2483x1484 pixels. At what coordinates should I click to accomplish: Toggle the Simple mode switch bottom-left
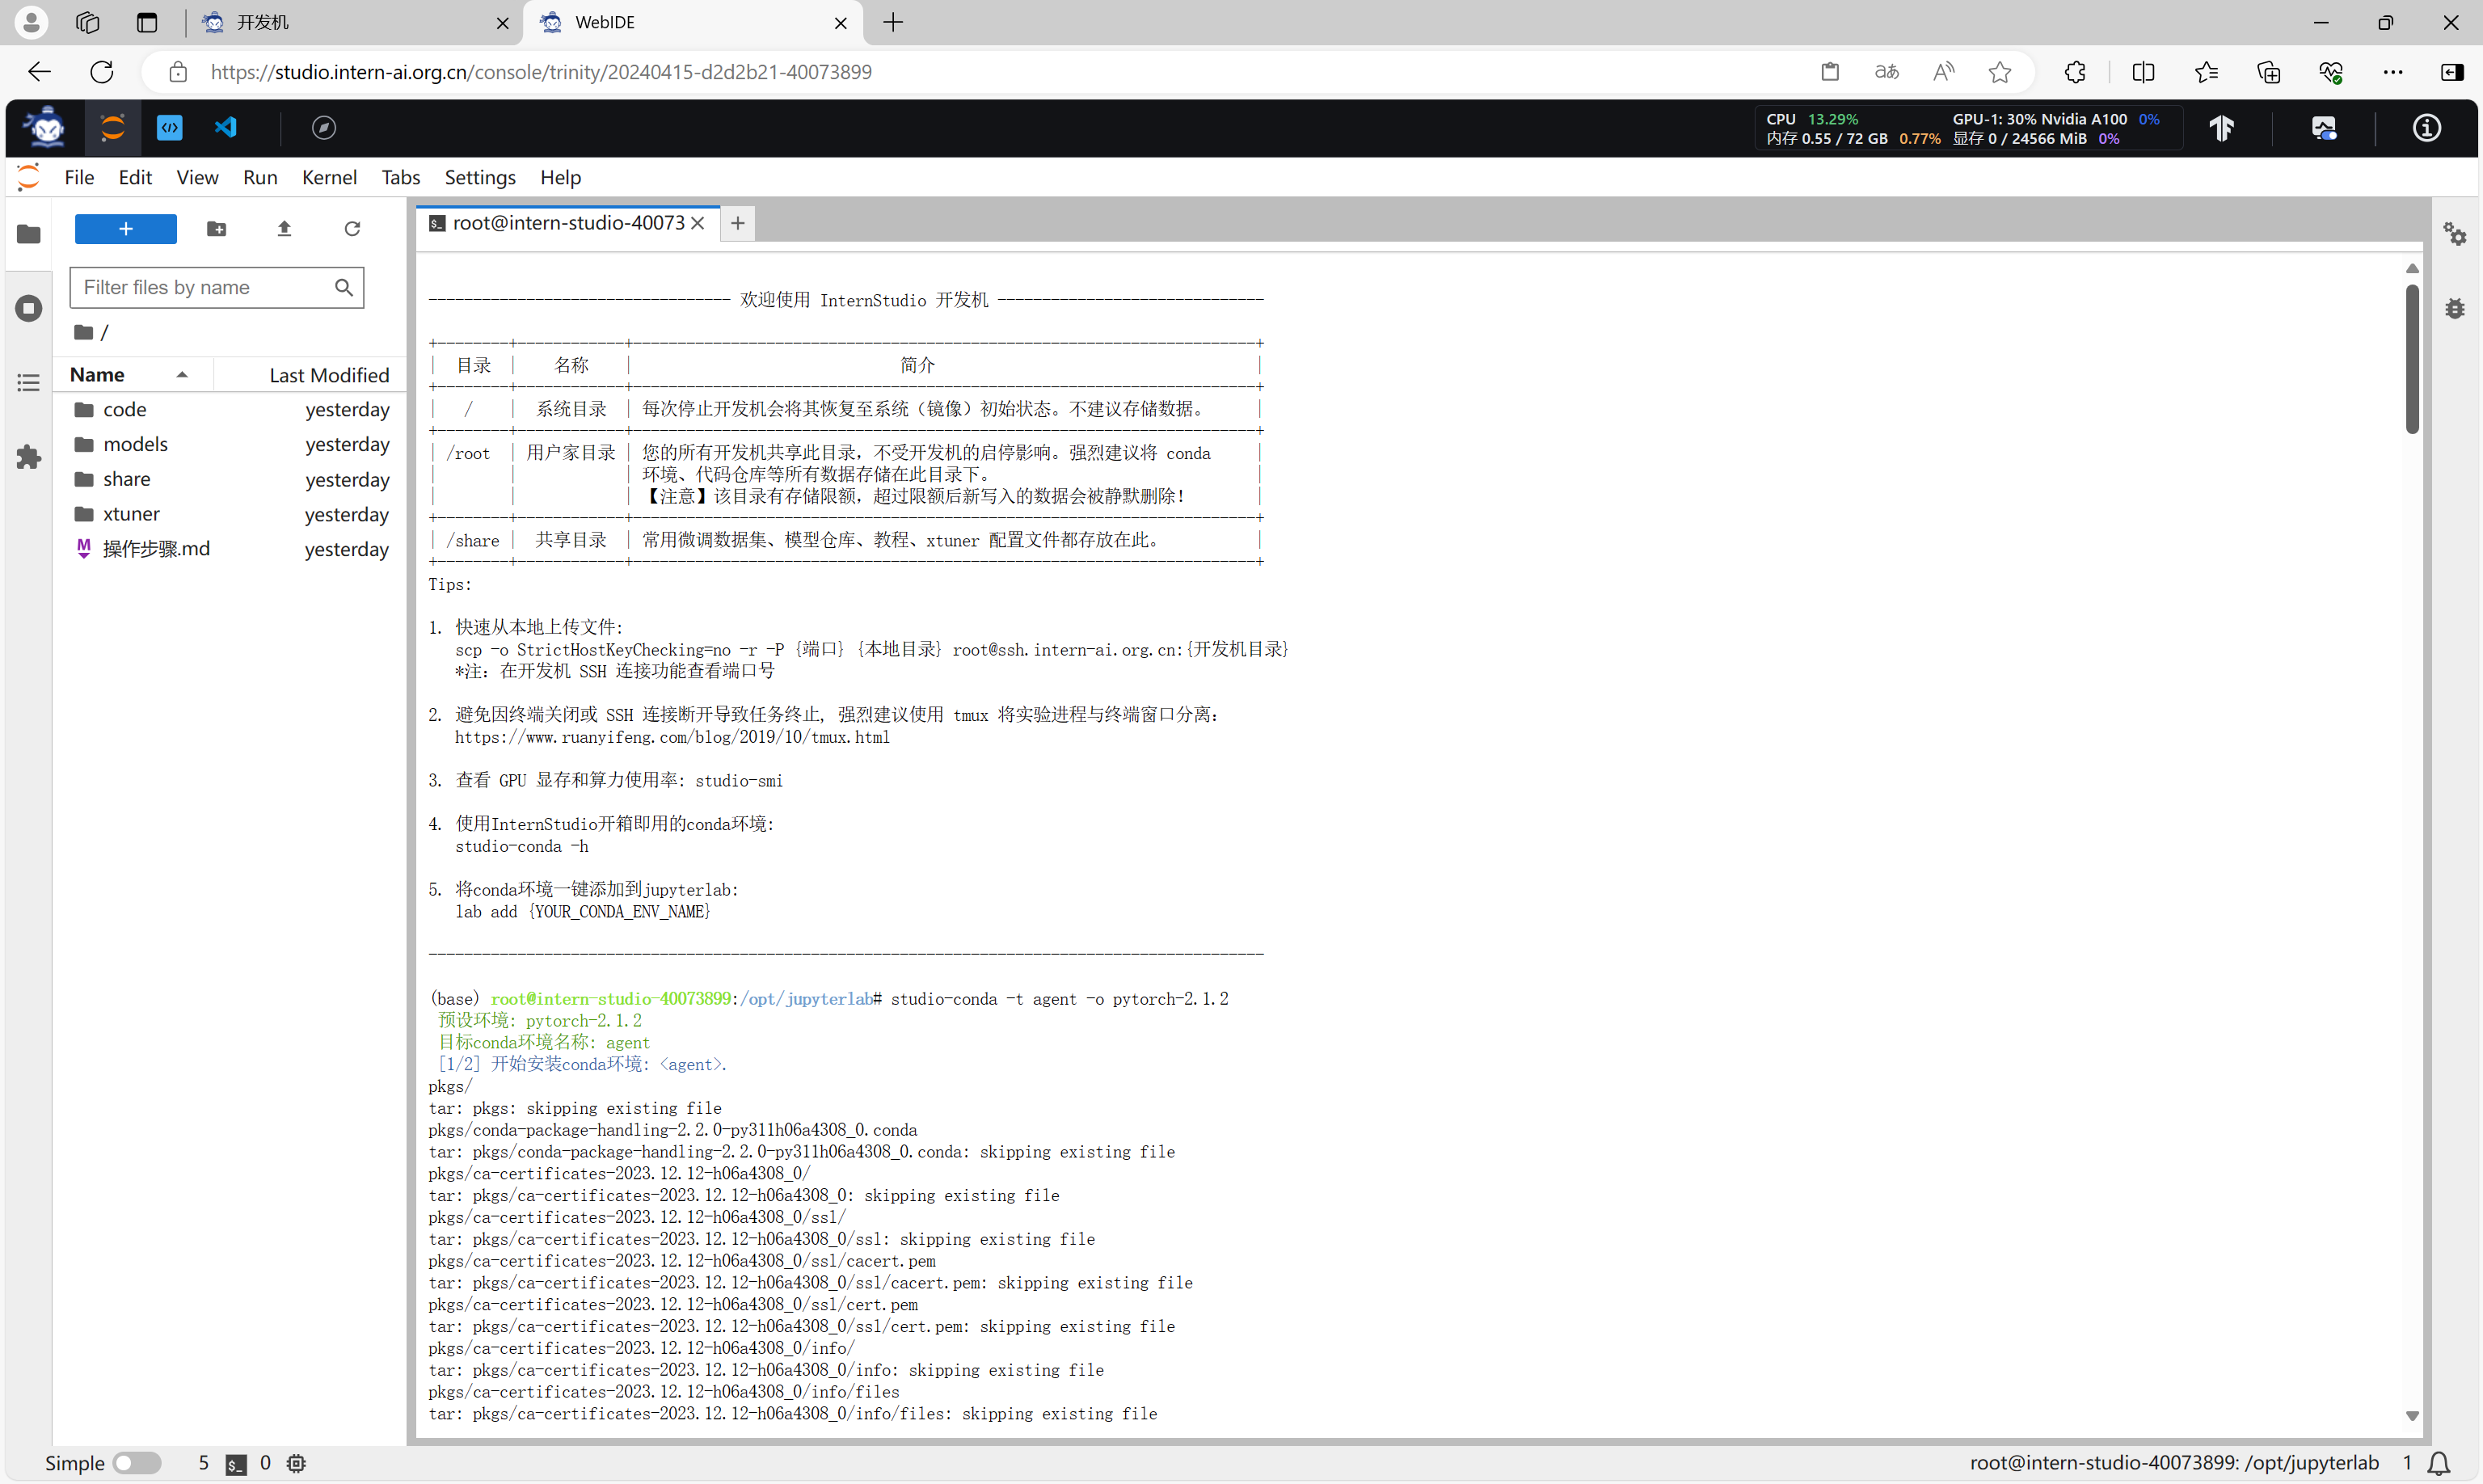click(x=134, y=1461)
